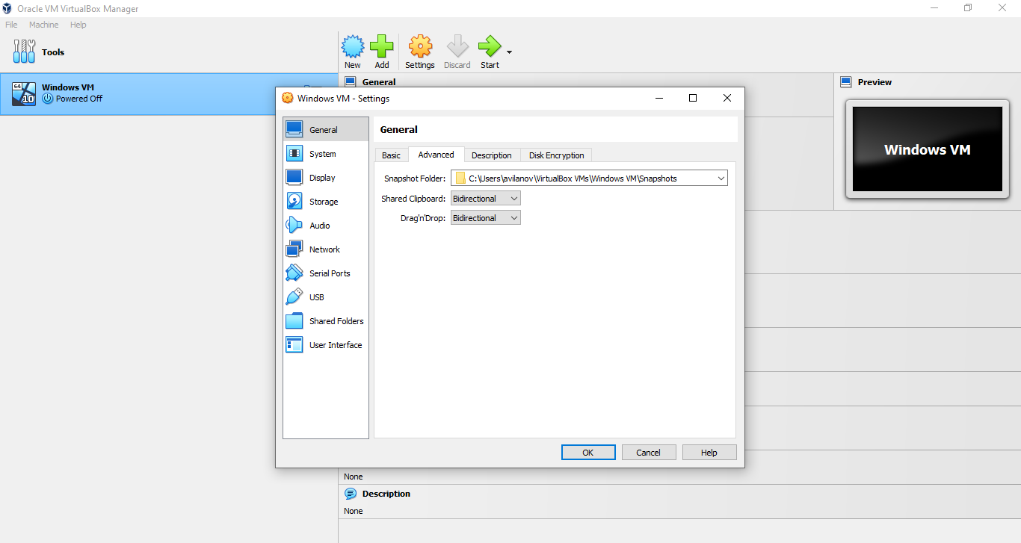Click the Windows VM preview thumbnail

[x=927, y=149]
